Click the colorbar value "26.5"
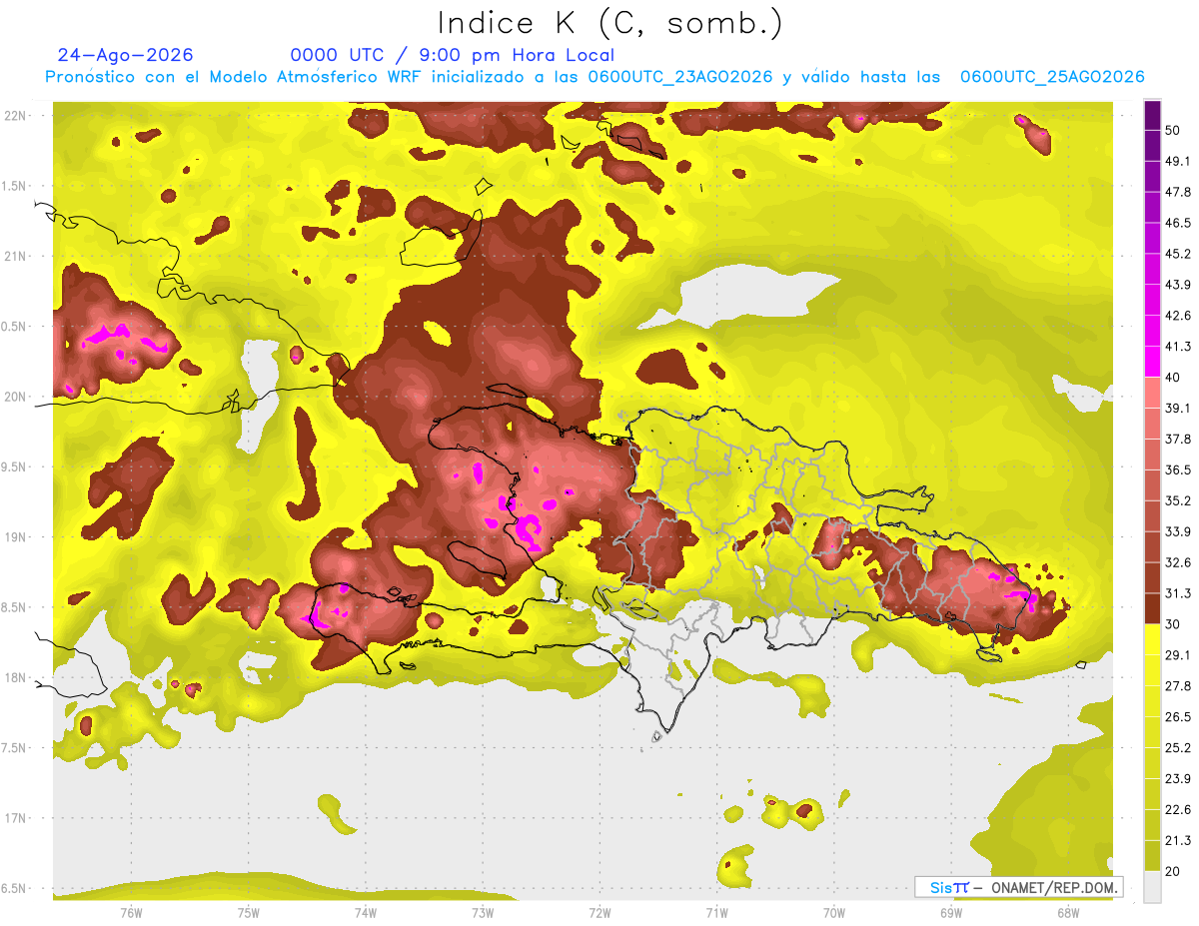The height and width of the screenshot is (926, 1199). coord(1177,717)
